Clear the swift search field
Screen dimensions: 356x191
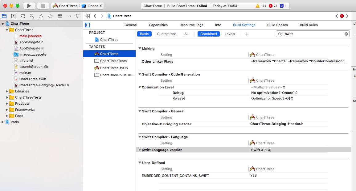click(x=346, y=34)
